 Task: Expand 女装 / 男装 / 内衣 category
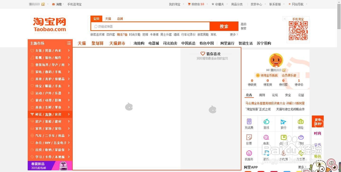pos(50,51)
